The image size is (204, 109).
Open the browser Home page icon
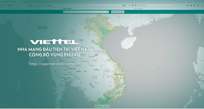click(x=12, y=5)
